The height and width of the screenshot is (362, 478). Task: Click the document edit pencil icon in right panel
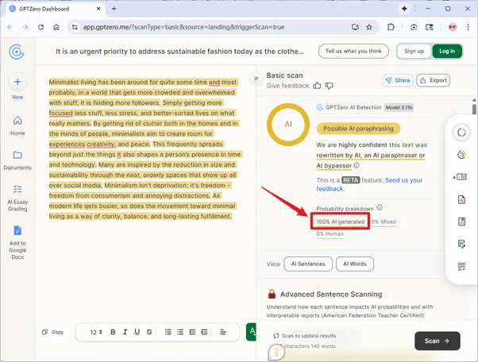coord(461,244)
